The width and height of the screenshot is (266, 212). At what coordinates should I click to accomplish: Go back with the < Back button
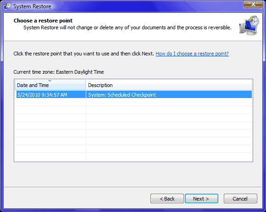[167, 198]
